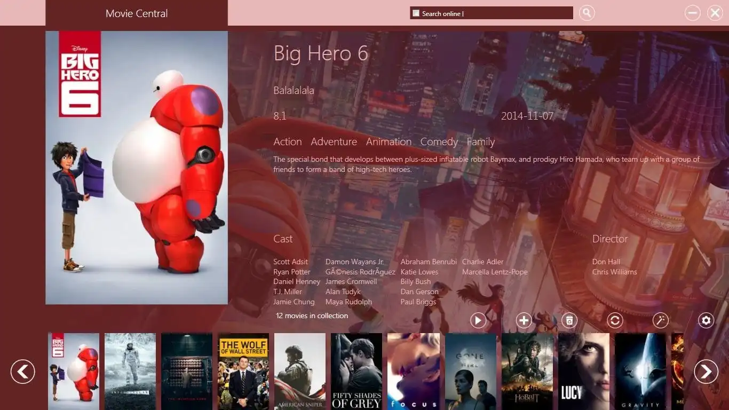The width and height of the screenshot is (729, 410).
Task: Click cast member Marcella Lentz-Pope
Action: 495,272
